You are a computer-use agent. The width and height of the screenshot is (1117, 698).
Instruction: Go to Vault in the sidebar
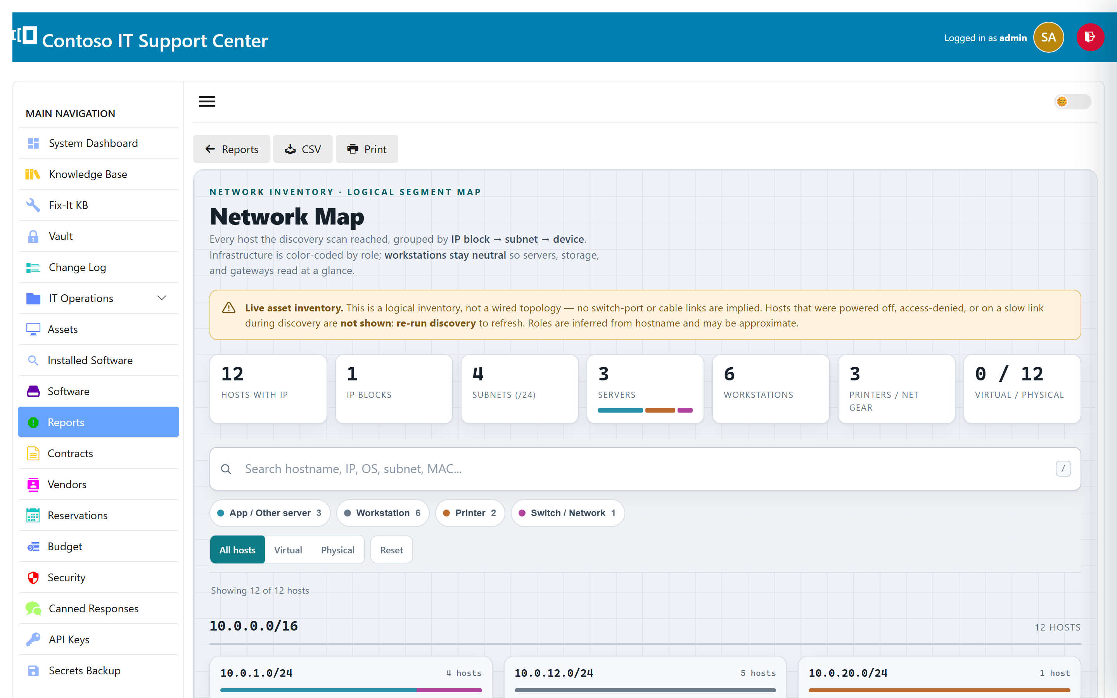coord(98,237)
